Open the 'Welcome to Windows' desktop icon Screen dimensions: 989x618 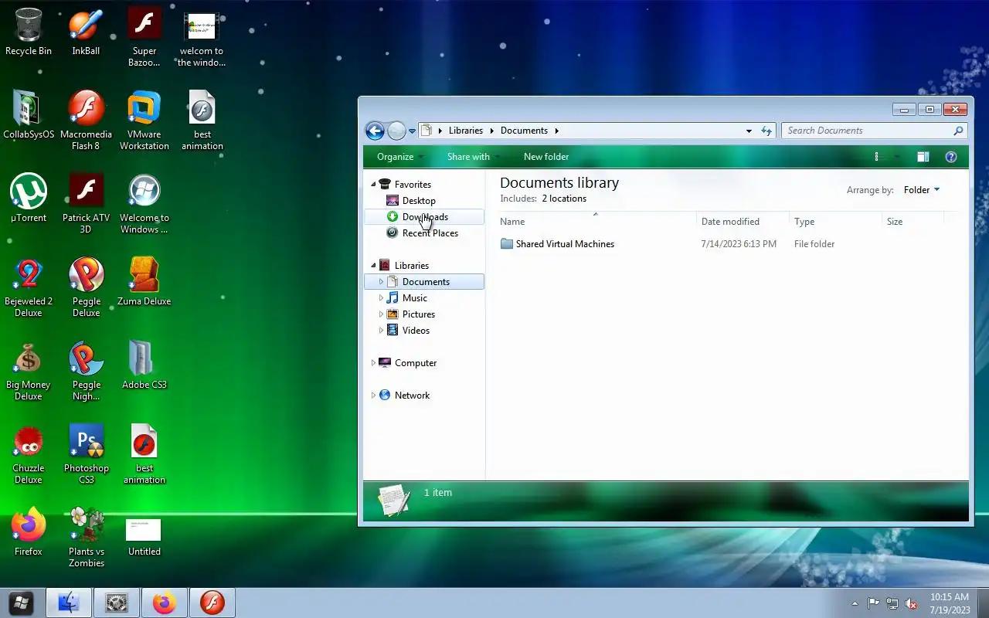click(x=144, y=203)
